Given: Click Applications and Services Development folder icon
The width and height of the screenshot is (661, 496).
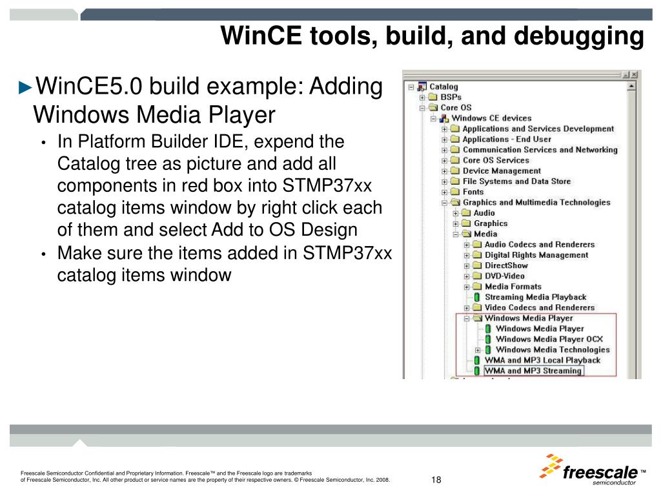Looking at the screenshot, I should [455, 129].
